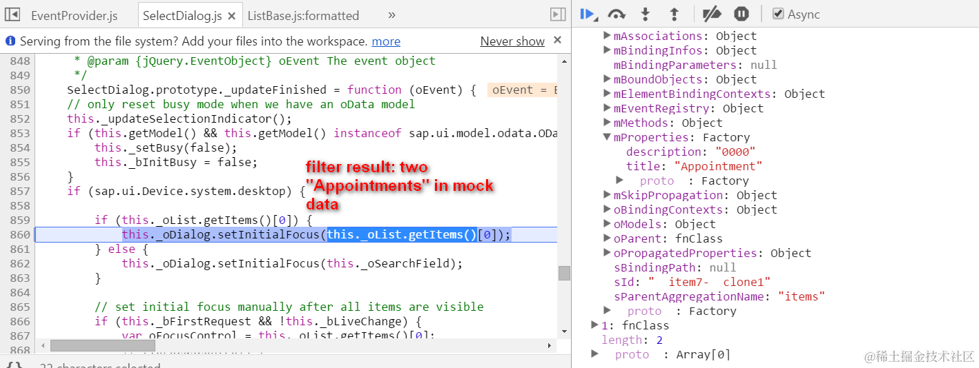Collapse the mProperties Factory node
Viewport: 979px width, 368px height.
[607, 137]
